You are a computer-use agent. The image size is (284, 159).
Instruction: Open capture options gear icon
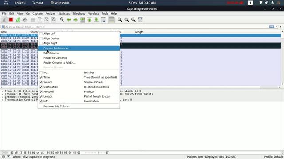25,19
